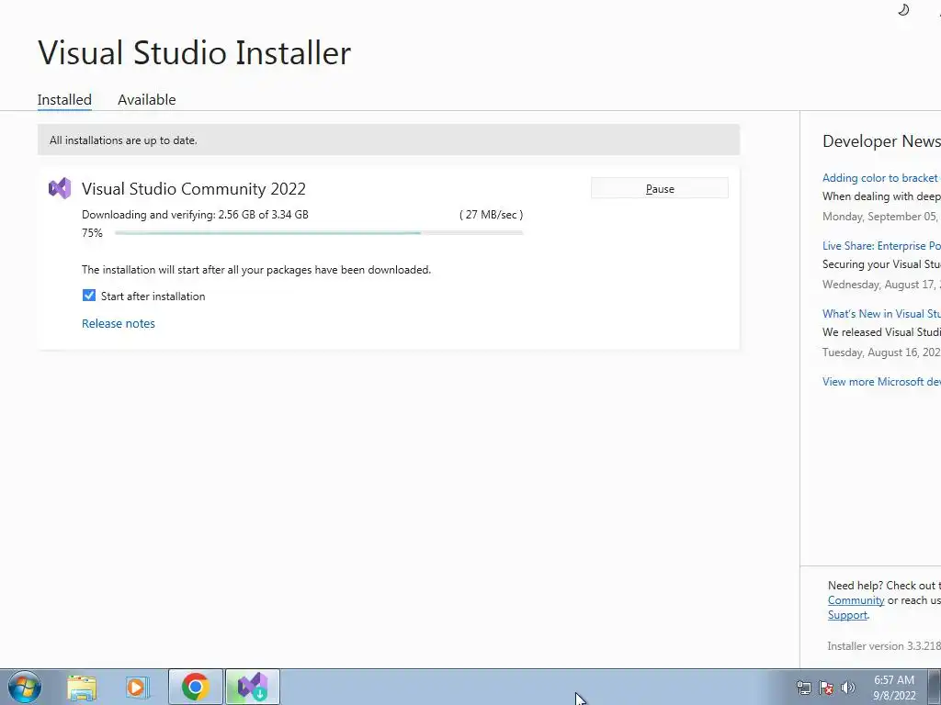Select Visual Studio Installer taskbar icon
The width and height of the screenshot is (941, 705).
click(253, 687)
